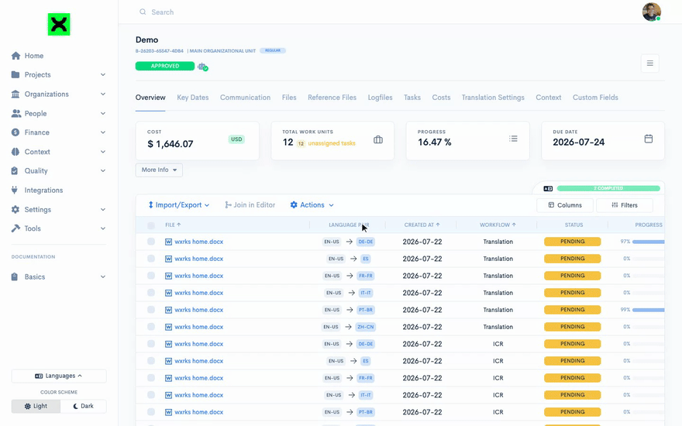682x426 pixels.
Task: Expand the Finance sidebar chevron
Action: click(102, 132)
